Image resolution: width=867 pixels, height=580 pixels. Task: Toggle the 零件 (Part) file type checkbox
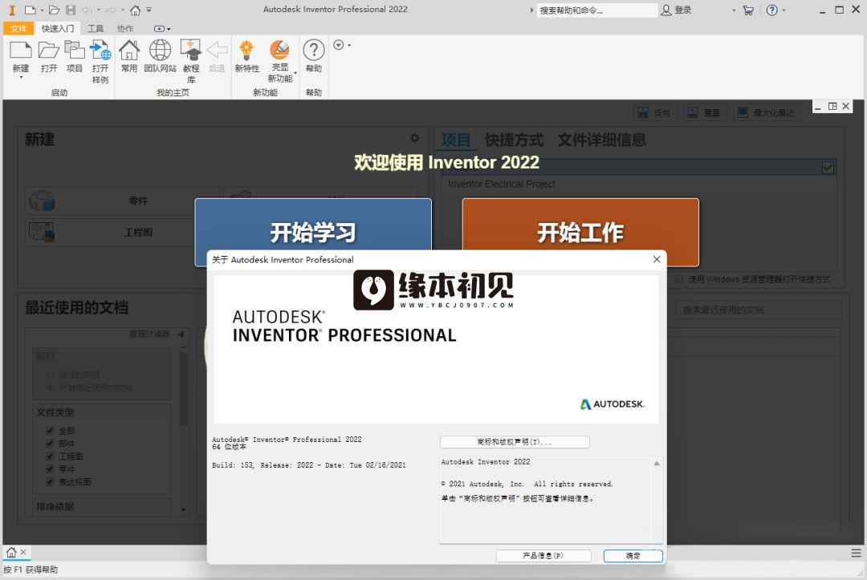click(x=50, y=468)
